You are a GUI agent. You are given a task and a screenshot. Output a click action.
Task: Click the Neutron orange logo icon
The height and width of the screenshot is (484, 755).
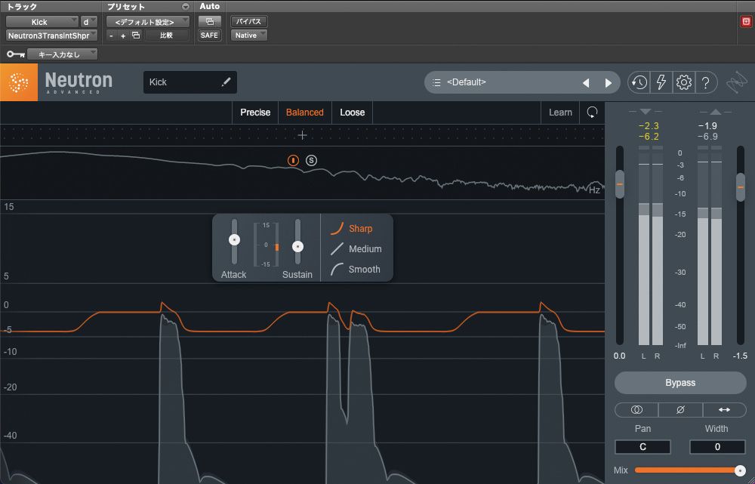pos(19,82)
